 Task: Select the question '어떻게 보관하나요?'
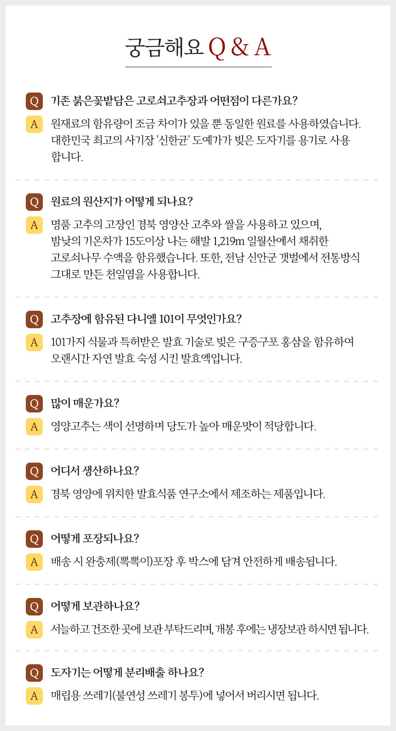point(95,606)
